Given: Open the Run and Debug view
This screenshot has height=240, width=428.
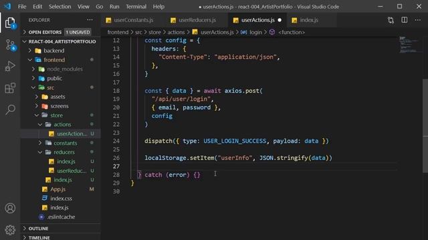Looking at the screenshot, I should tap(10, 66).
